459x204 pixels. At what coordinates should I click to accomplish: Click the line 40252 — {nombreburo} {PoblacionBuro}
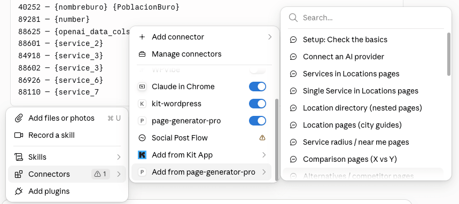[99, 7]
